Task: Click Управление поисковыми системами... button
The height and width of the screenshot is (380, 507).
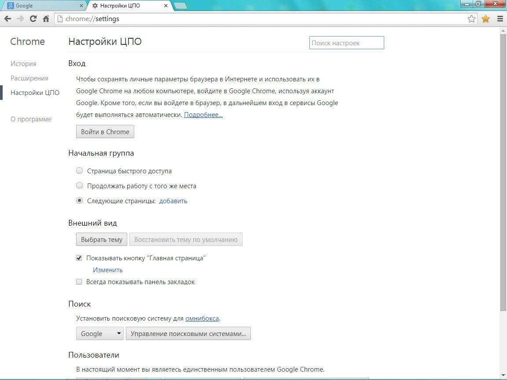Action: click(x=188, y=333)
